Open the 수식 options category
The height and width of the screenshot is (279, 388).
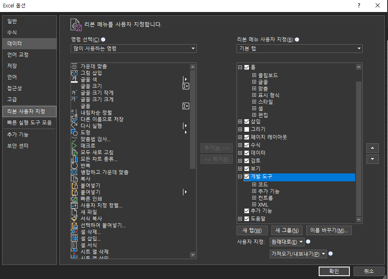click(x=29, y=32)
